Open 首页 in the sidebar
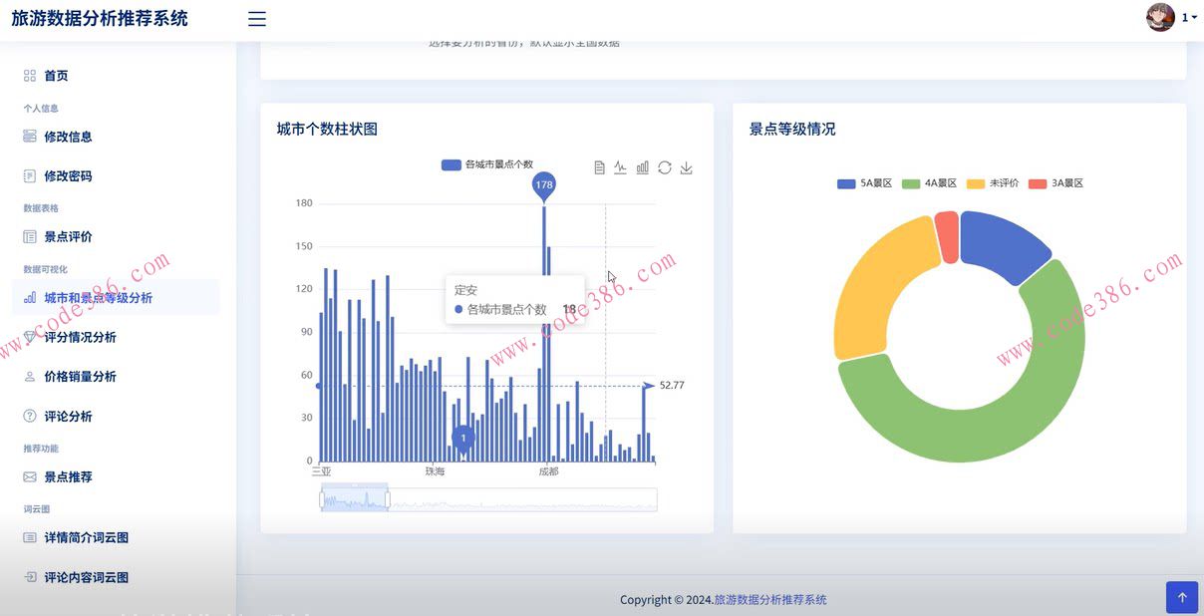This screenshot has width=1204, height=616. (56, 76)
